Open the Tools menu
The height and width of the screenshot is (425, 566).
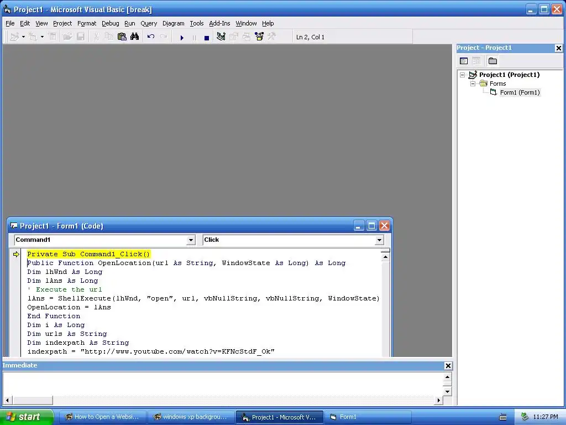(197, 23)
